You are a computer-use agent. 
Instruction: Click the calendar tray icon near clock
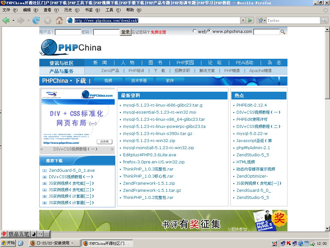[306, 243]
